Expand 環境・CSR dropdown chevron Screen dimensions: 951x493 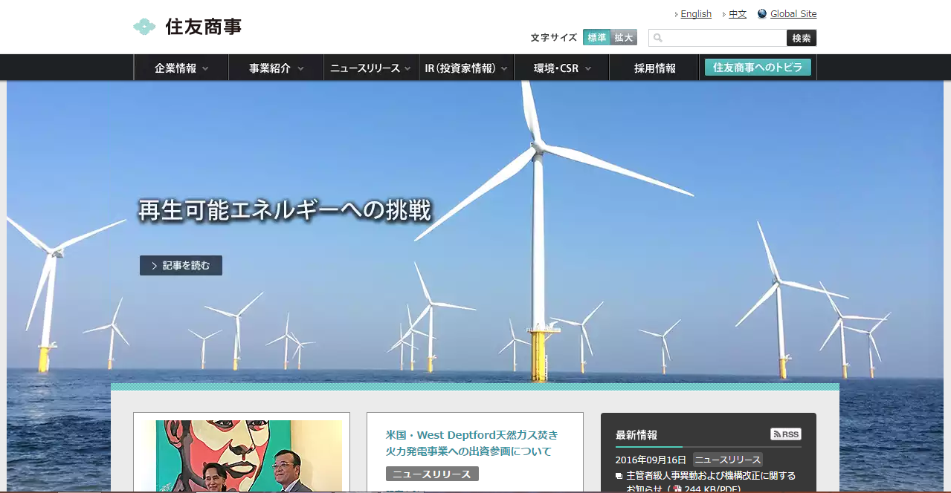click(587, 68)
